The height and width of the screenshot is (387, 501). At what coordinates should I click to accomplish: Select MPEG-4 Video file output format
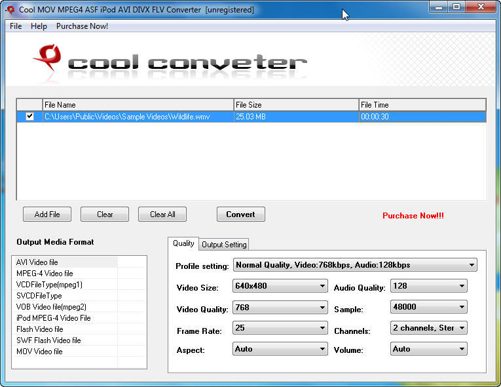[x=45, y=274]
